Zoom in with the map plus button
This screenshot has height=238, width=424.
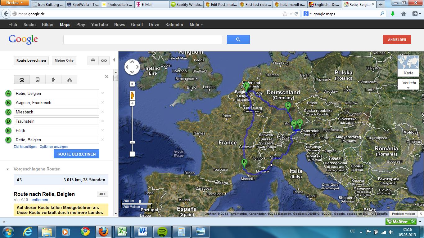coord(132,103)
